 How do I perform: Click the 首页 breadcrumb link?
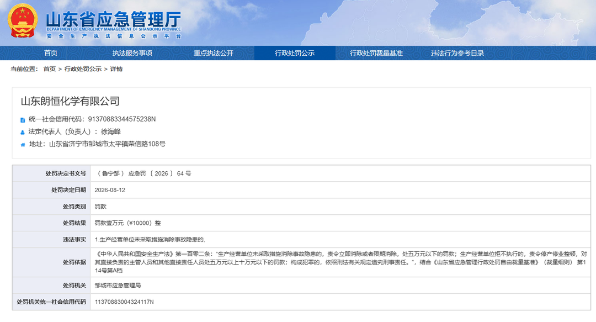[x=50, y=69]
